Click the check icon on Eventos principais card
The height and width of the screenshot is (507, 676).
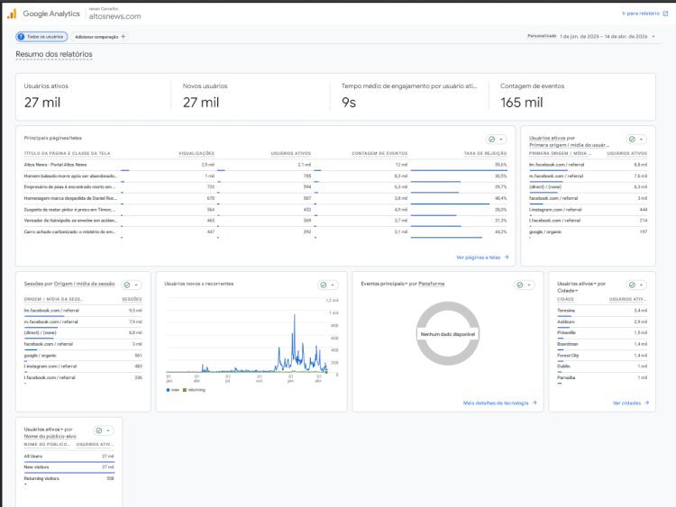click(520, 285)
